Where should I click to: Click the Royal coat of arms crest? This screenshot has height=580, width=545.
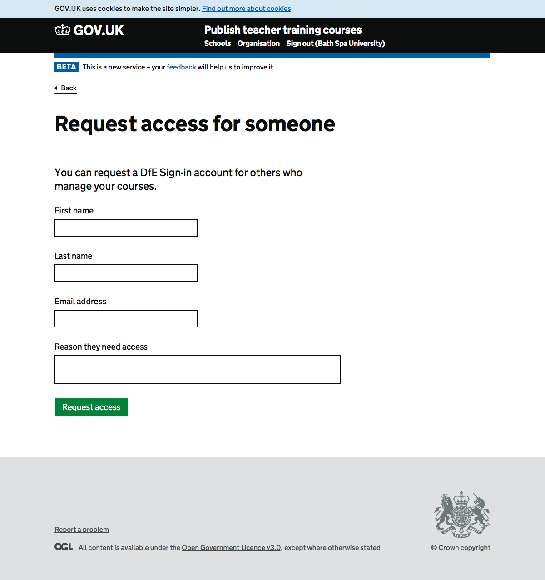pyautogui.click(x=461, y=515)
